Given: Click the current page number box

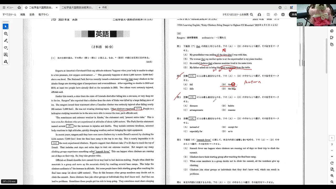Looking at the screenshot, I should click(x=332, y=138).
